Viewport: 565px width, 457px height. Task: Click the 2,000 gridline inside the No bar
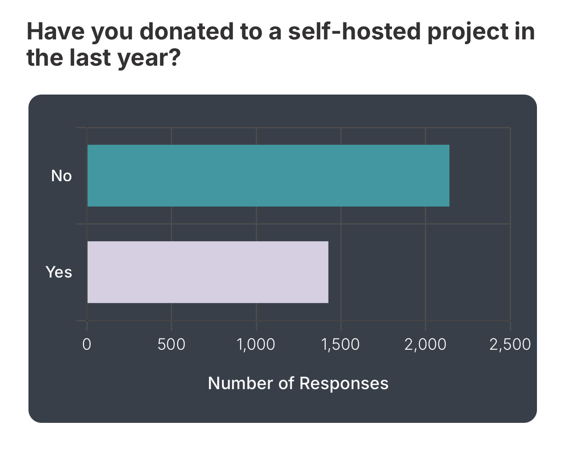pos(425,176)
